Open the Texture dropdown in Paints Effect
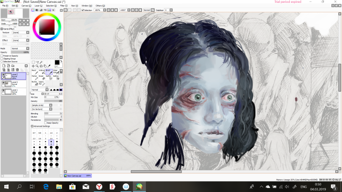Screen dimensions: 342x192 click(x=19, y=32)
